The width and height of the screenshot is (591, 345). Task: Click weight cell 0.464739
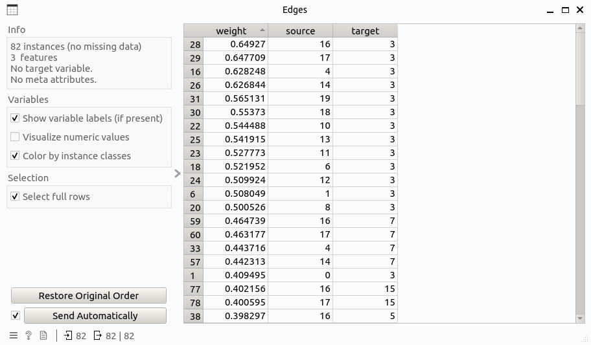coord(236,221)
